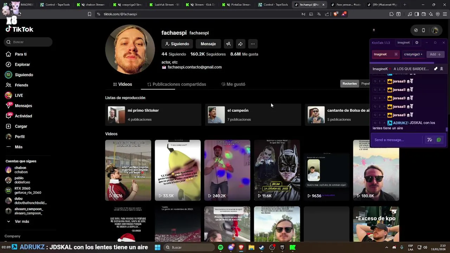Click the Brave wallet icon
The image size is (450, 253).
[x=424, y=14]
